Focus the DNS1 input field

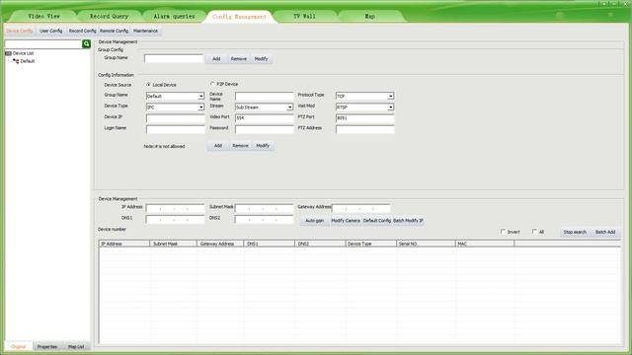pyautogui.click(x=176, y=219)
